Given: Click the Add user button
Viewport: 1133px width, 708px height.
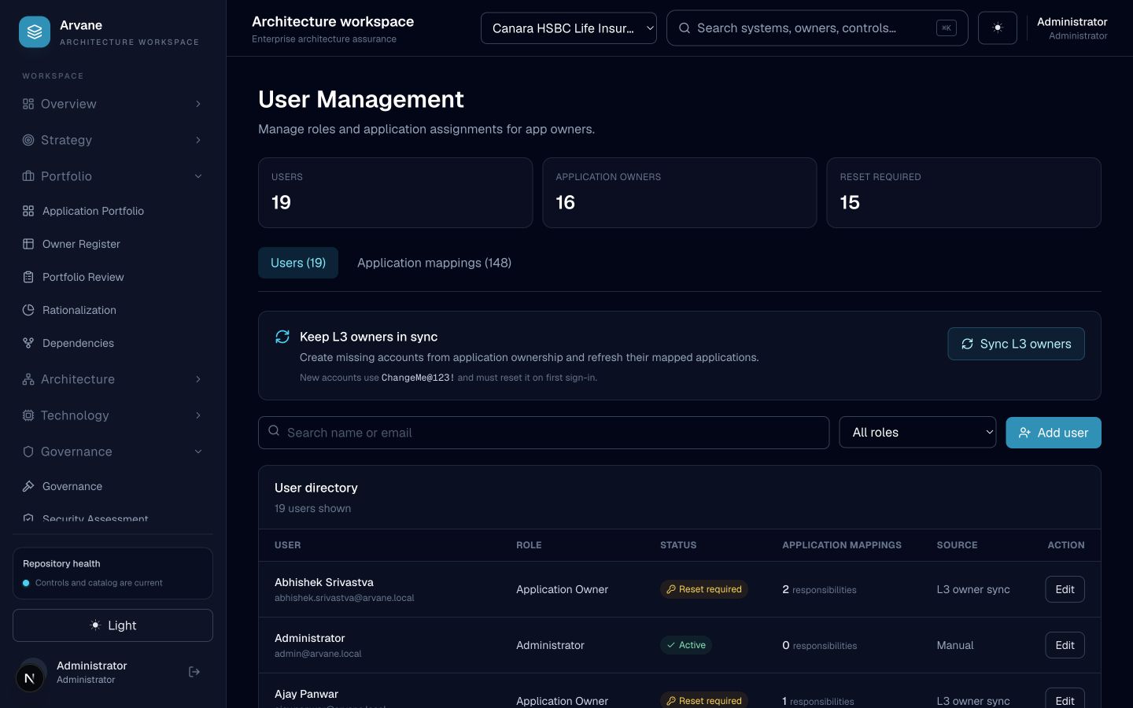Looking at the screenshot, I should (1054, 433).
